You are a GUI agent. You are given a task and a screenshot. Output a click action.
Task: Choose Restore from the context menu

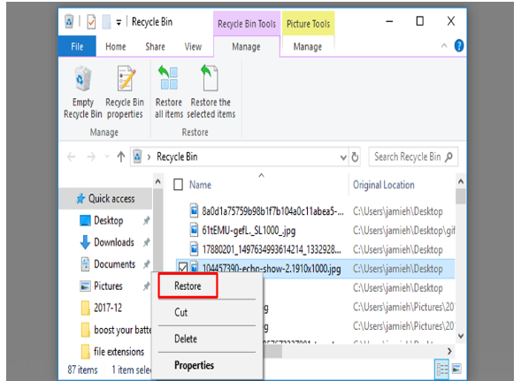[188, 286]
